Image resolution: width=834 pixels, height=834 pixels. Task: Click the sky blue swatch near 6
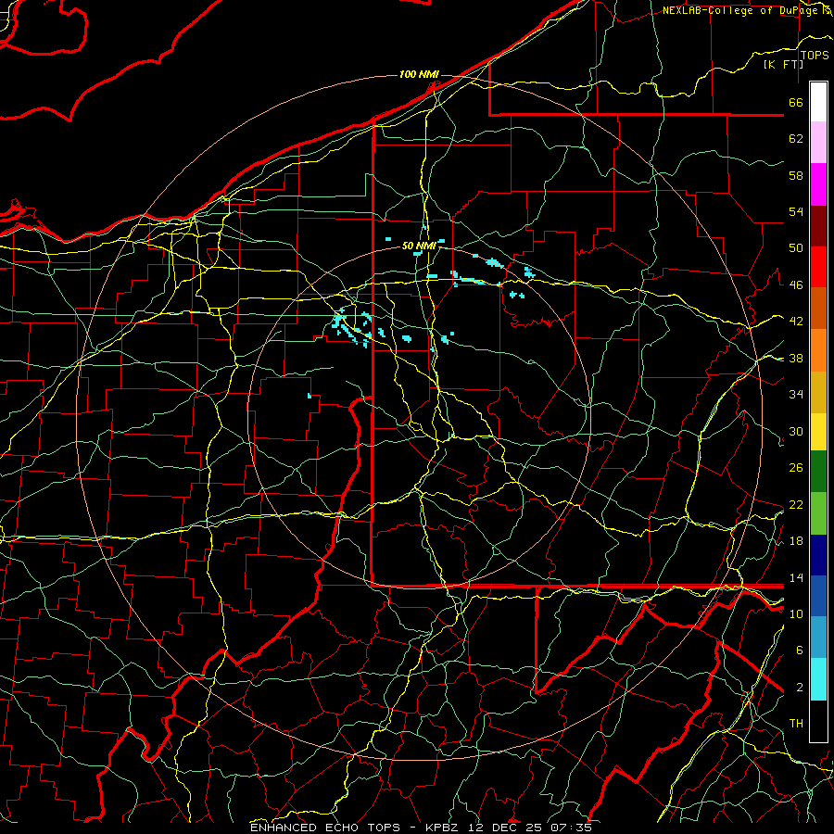[818, 637]
